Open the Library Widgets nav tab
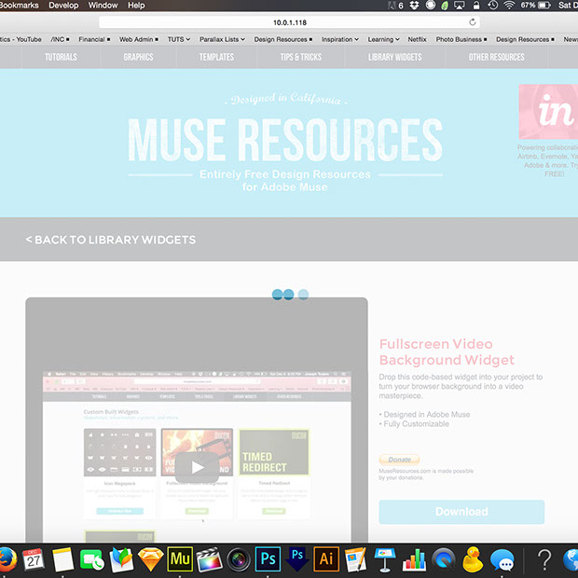Viewport: 578px width, 578px height. tap(394, 57)
